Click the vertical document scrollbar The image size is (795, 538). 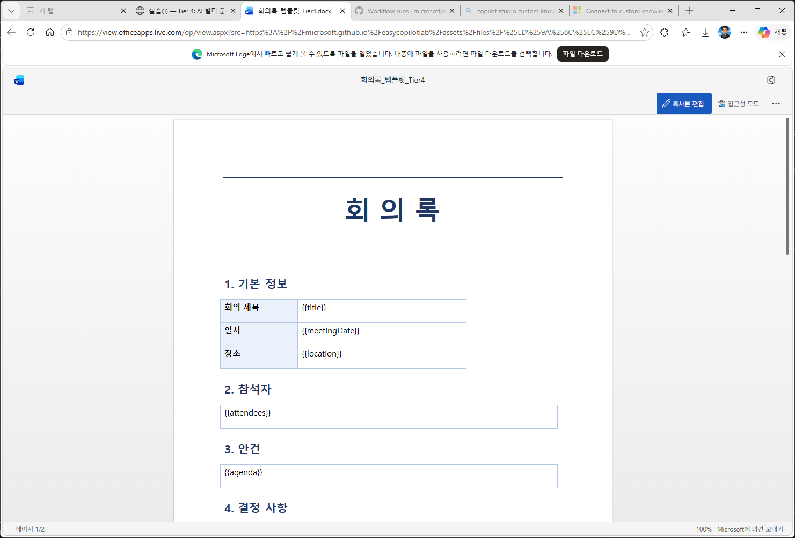click(x=787, y=185)
